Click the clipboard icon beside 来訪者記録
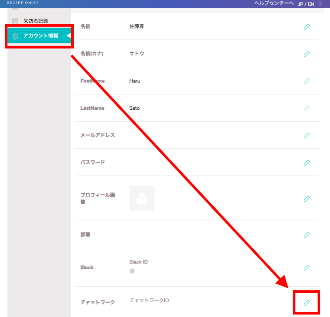The height and width of the screenshot is (317, 330). coord(15,21)
